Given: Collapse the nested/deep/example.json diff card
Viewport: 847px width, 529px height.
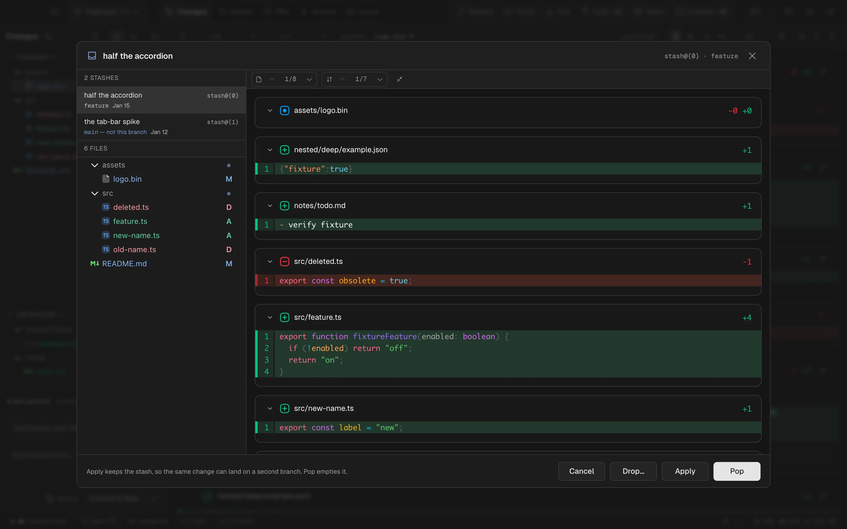Looking at the screenshot, I should [x=270, y=150].
